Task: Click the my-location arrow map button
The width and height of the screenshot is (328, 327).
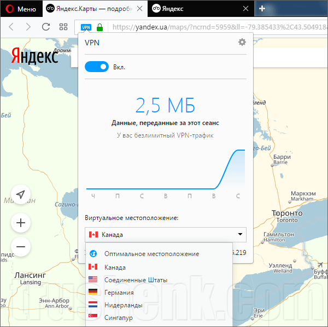Action: point(21,194)
